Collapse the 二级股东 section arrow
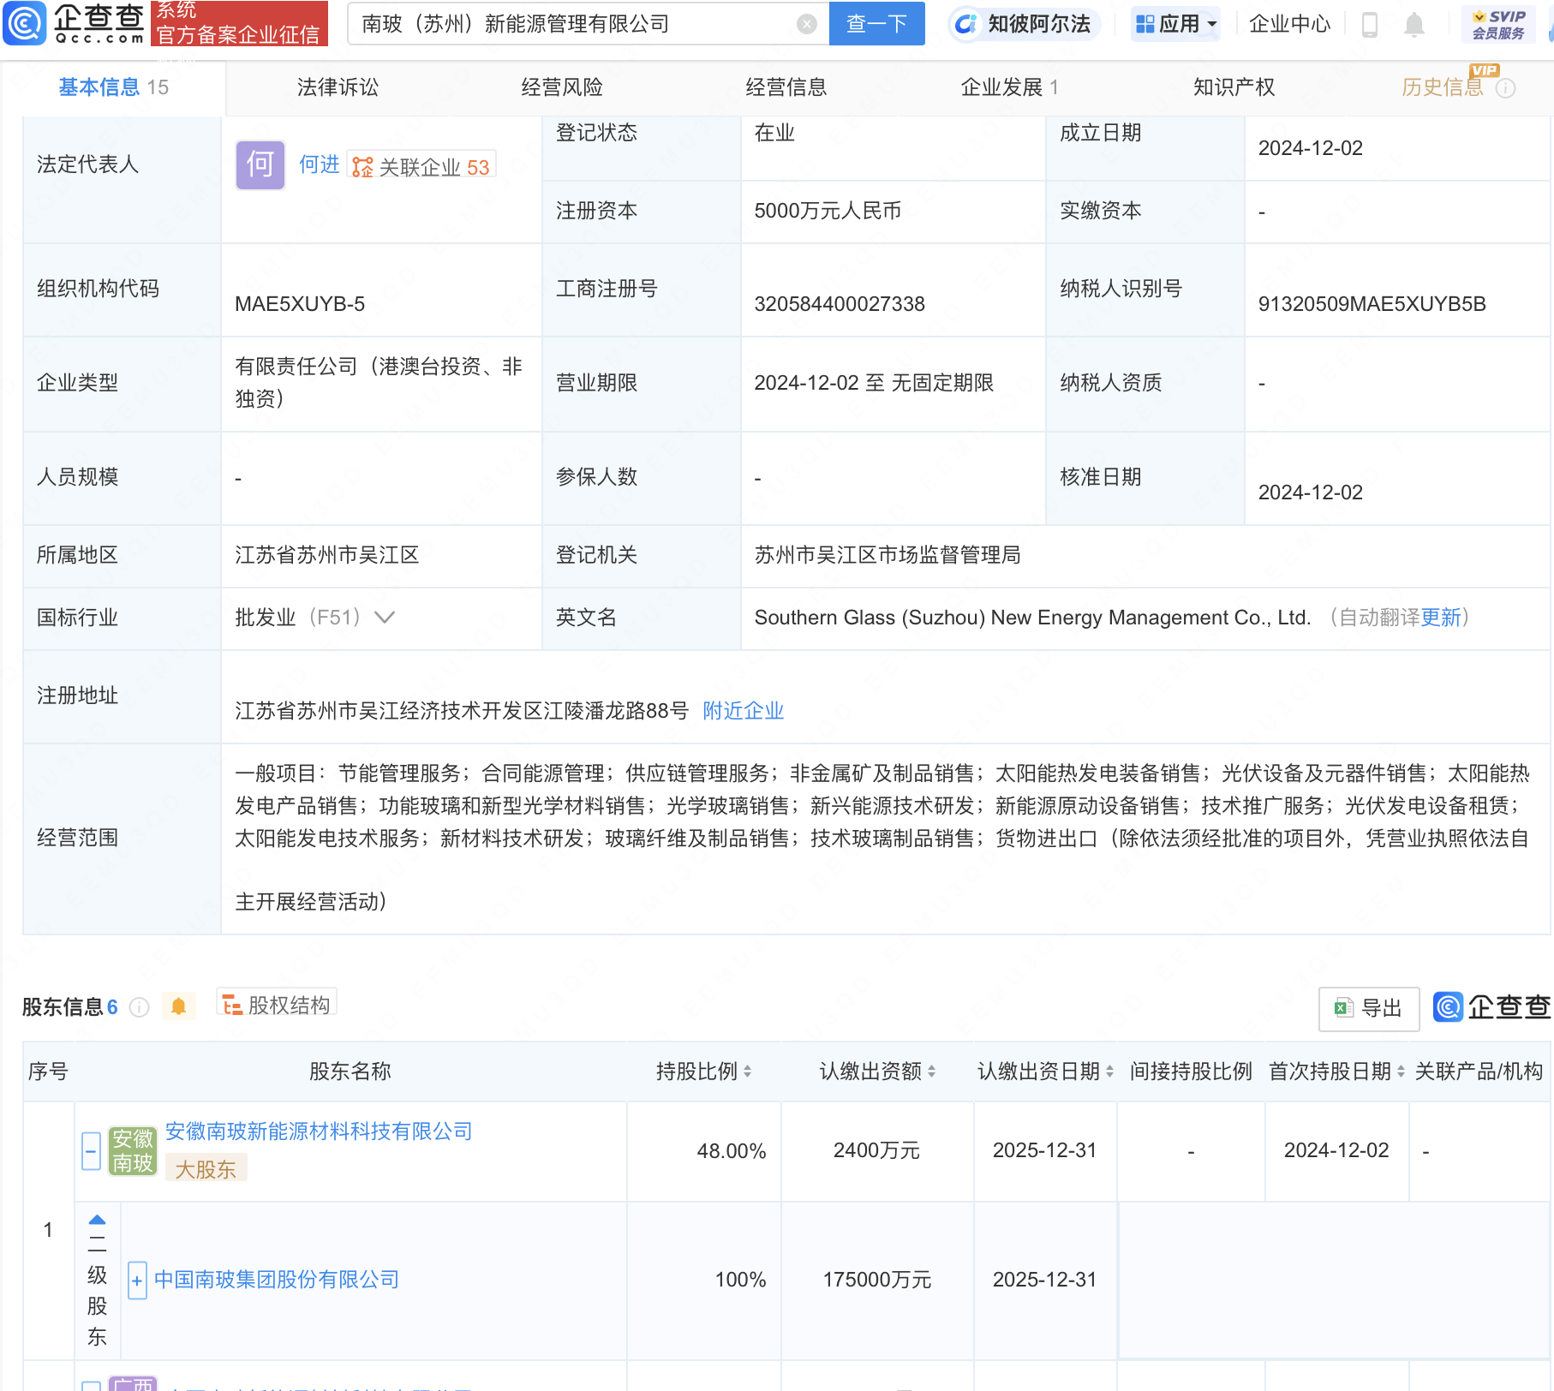 [x=97, y=1220]
